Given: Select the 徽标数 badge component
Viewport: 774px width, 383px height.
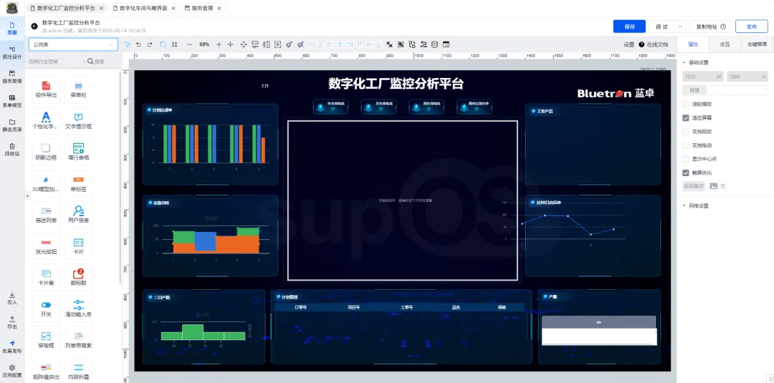Looking at the screenshot, I should click(79, 278).
